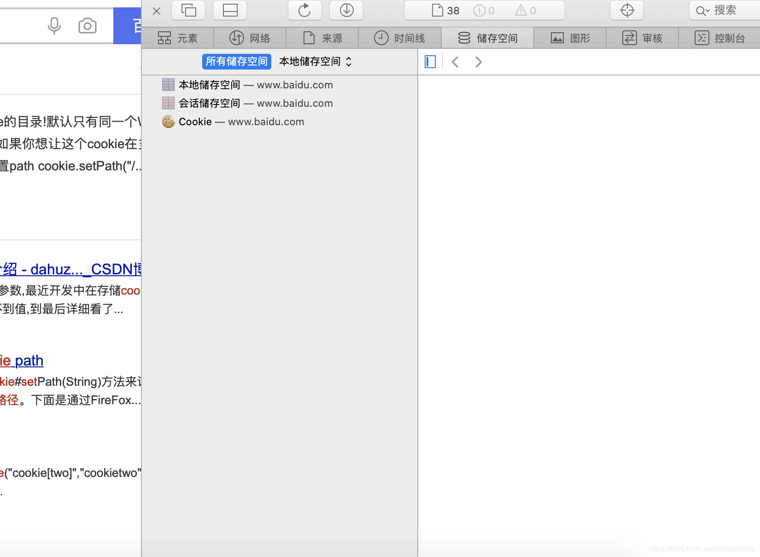Image resolution: width=760 pixels, height=557 pixels.
Task: Reload the inspected page
Action: (x=304, y=10)
